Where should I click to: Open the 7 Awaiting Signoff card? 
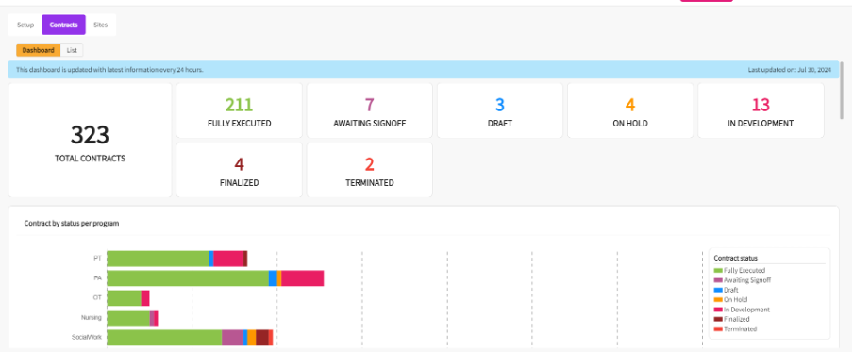tap(370, 110)
